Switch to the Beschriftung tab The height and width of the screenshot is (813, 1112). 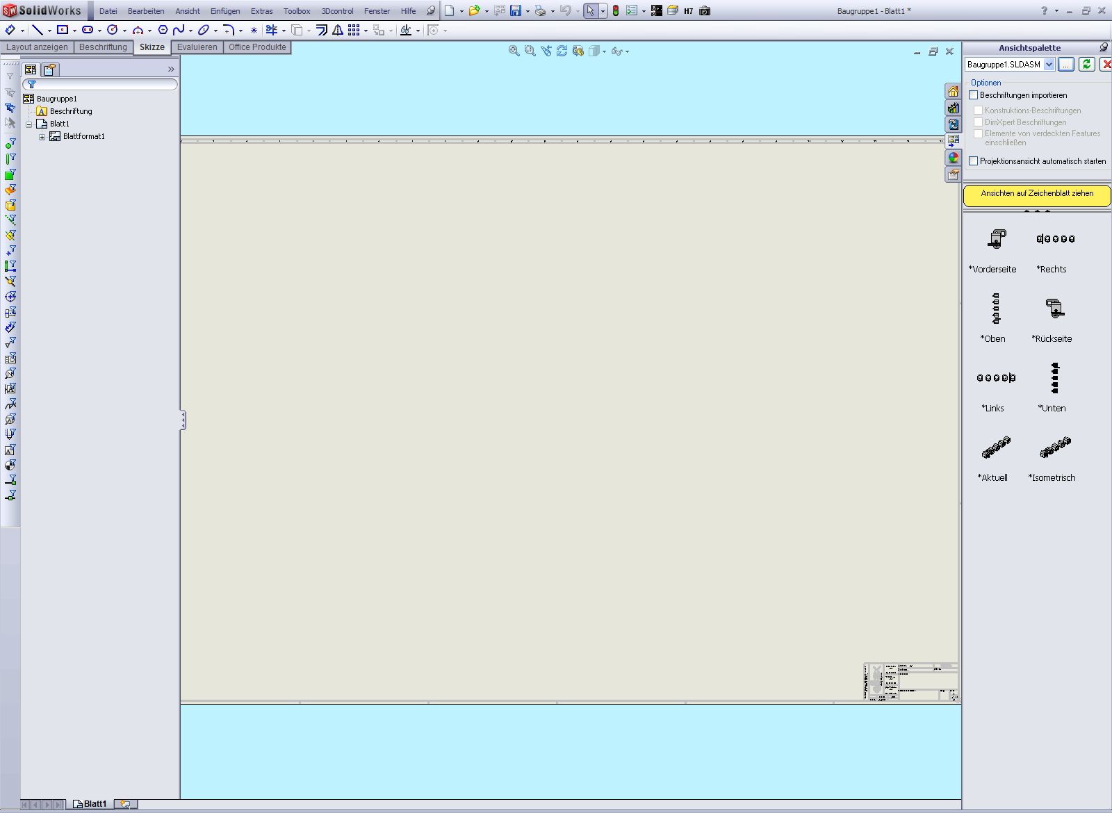coord(103,47)
